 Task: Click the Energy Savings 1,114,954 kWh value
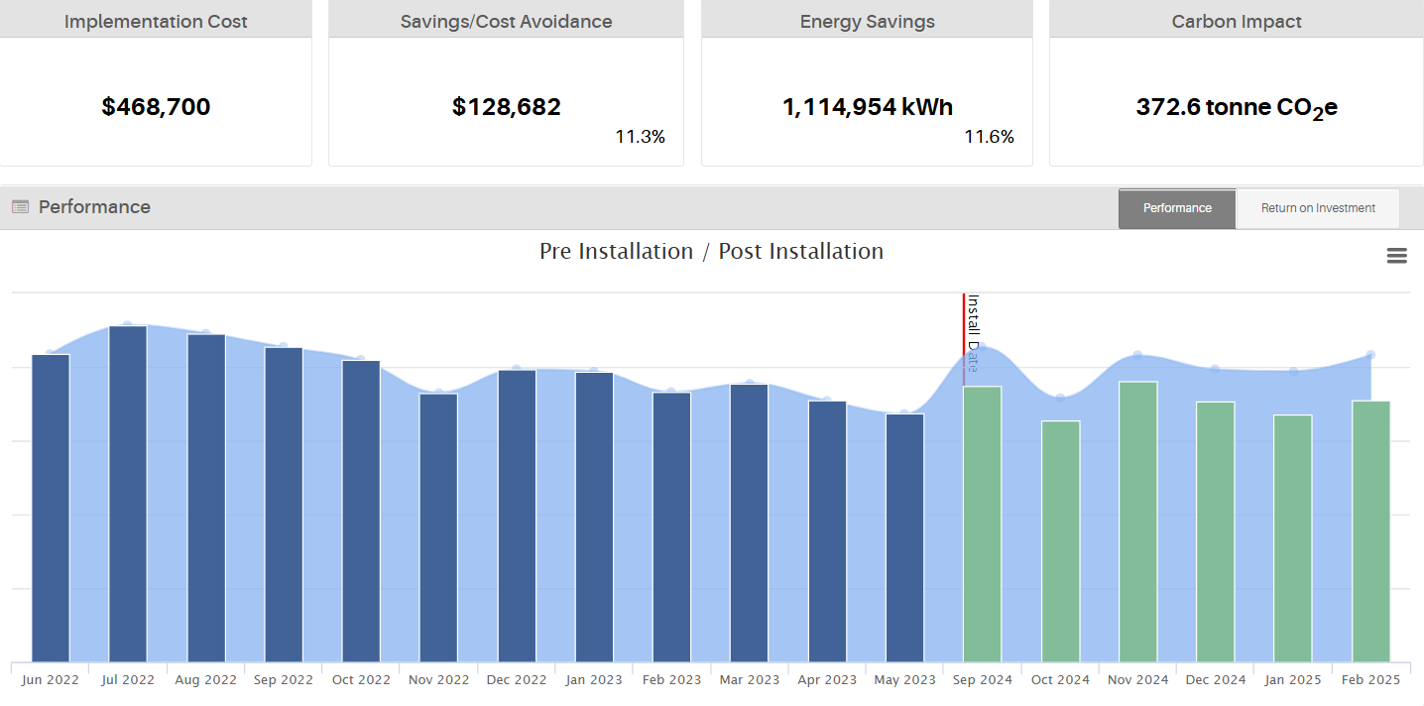coord(867,107)
